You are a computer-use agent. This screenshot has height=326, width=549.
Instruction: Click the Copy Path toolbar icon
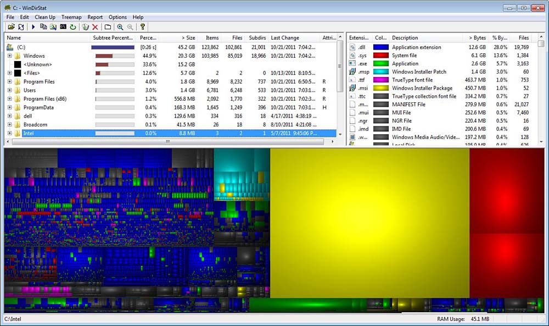click(43, 26)
